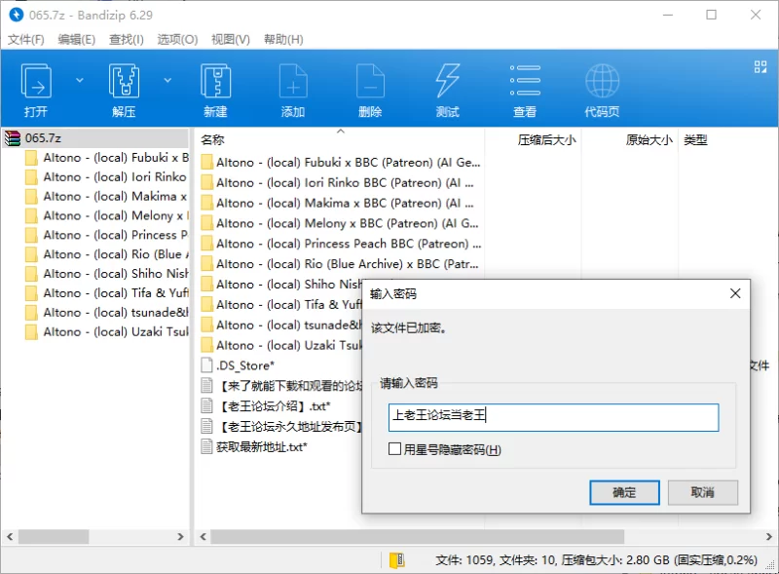This screenshot has height=574, width=779.
Task: Select Iori Rinko folder in left tree
Action: click(107, 177)
